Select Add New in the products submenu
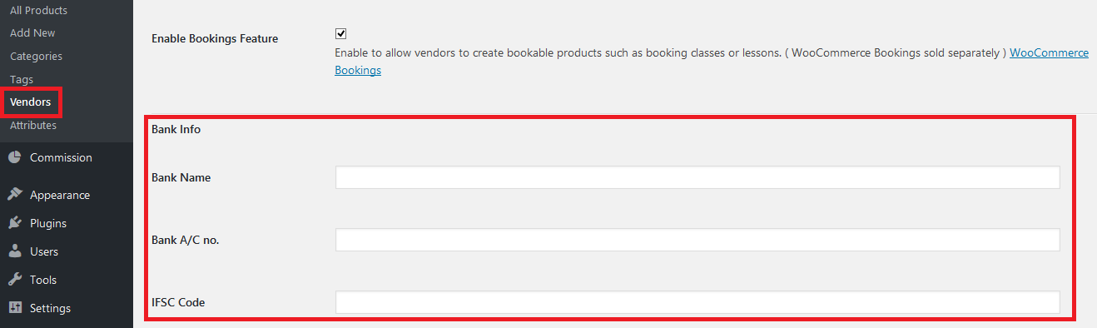1097x328 pixels. [32, 33]
